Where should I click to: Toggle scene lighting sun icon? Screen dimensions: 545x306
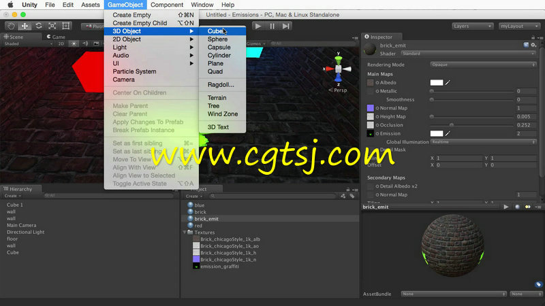click(x=74, y=44)
